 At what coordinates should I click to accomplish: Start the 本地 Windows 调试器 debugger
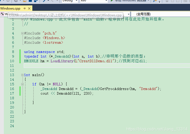130,1
